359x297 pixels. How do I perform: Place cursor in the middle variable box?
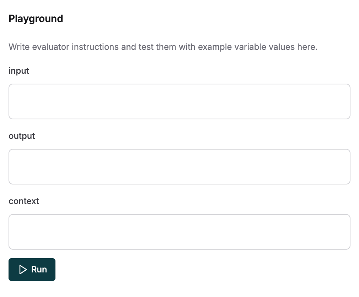pos(179,166)
